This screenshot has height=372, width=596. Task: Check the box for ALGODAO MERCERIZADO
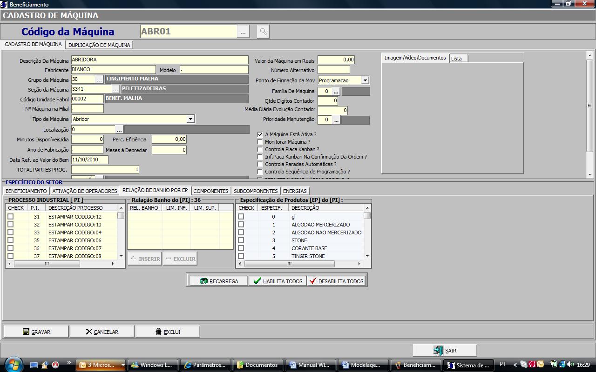click(241, 225)
